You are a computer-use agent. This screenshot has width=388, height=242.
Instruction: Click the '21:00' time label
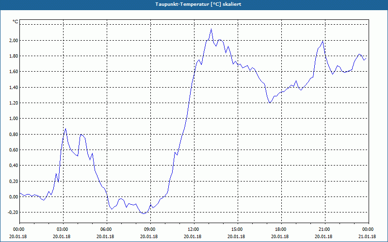click(x=325, y=229)
